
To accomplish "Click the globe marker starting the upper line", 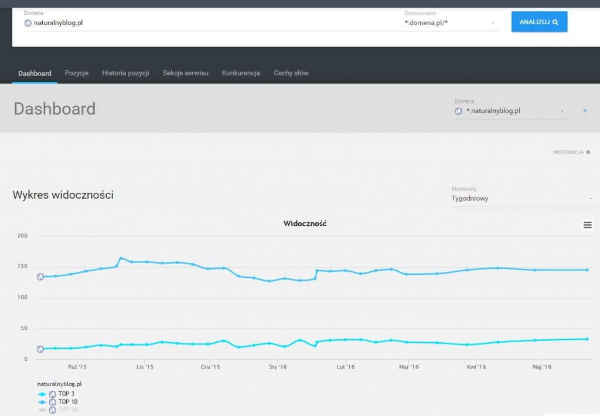I will coord(40,277).
